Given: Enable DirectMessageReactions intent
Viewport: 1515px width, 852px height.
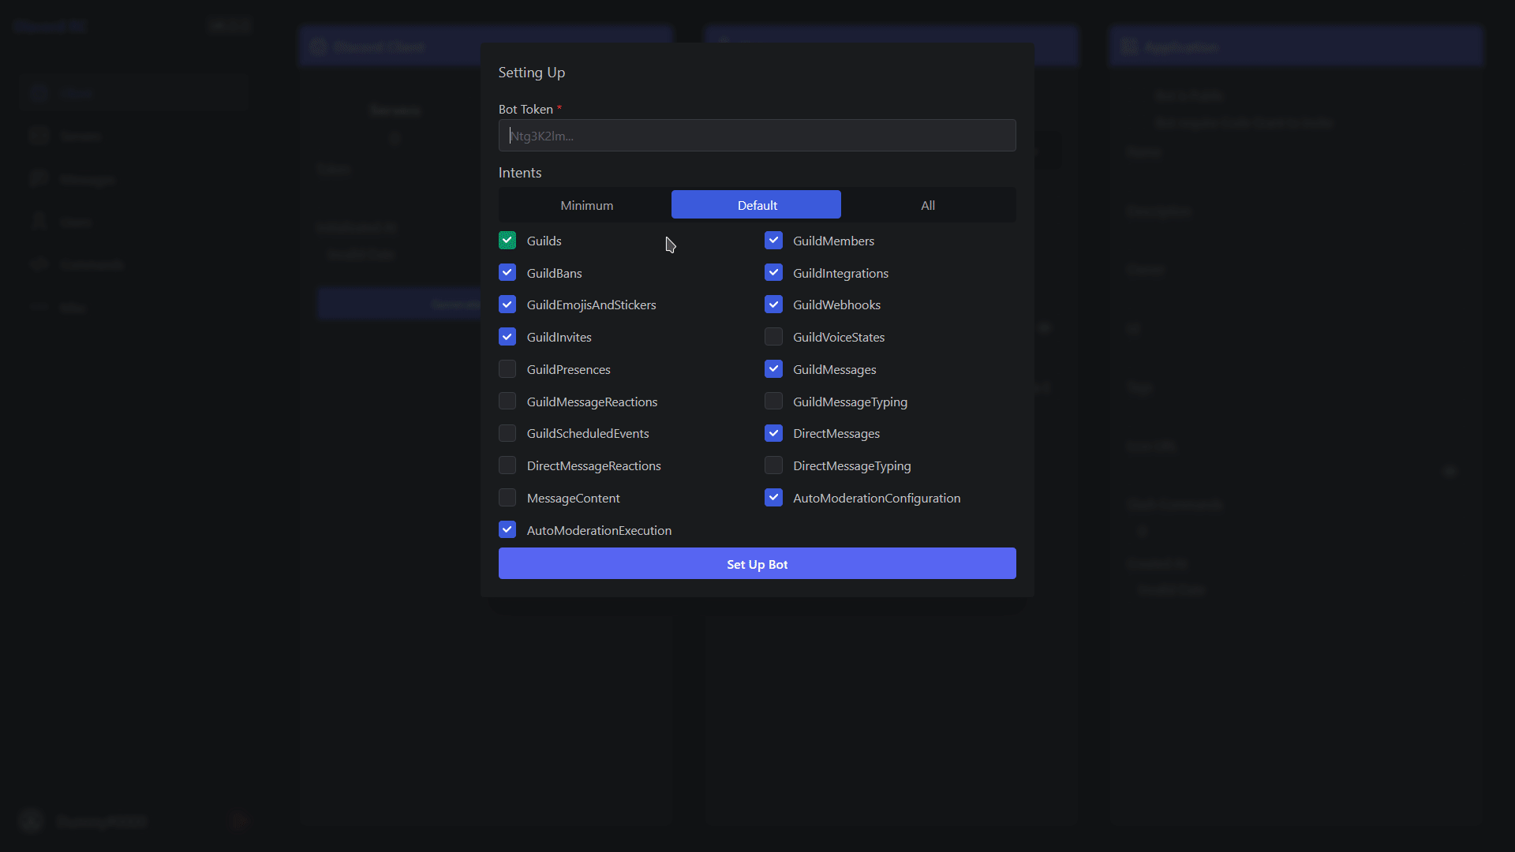Looking at the screenshot, I should tap(507, 465).
